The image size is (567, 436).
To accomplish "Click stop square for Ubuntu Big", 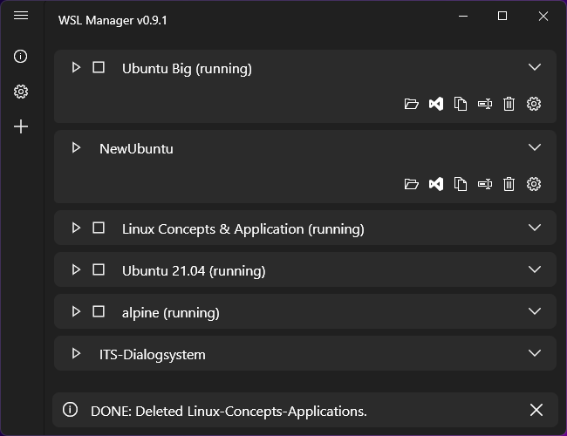I will point(99,67).
